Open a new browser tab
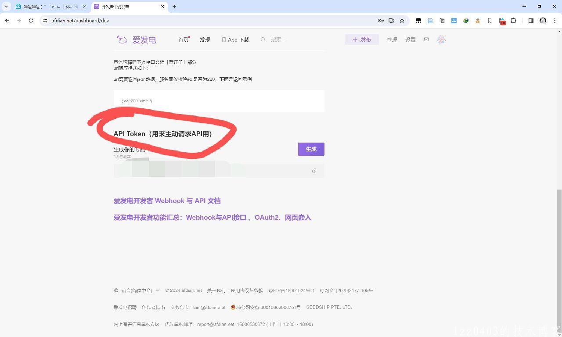The height and width of the screenshot is (337, 562). (x=174, y=7)
